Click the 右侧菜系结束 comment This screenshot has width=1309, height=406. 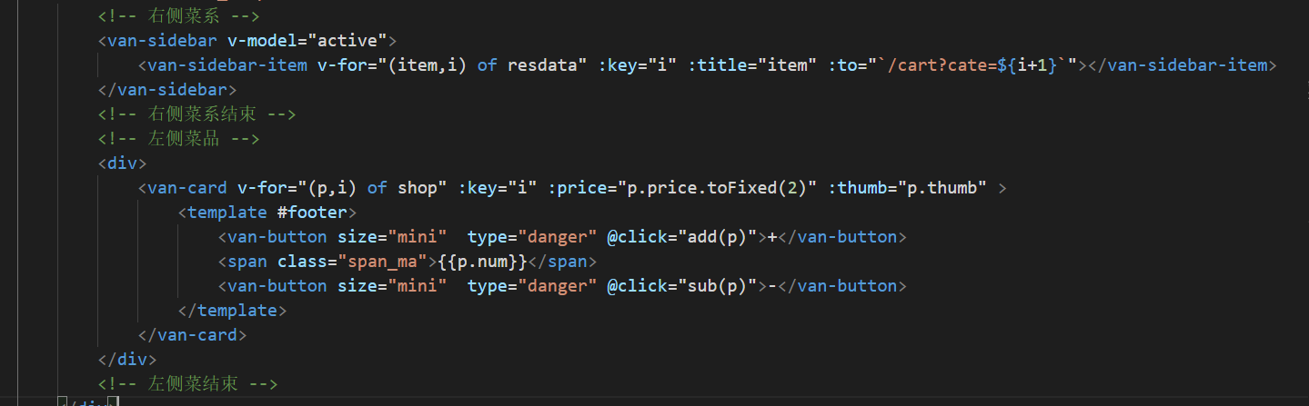click(x=197, y=114)
